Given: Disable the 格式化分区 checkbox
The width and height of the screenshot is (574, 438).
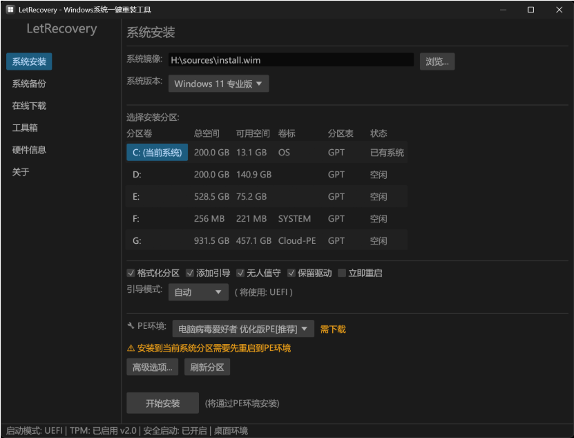Looking at the screenshot, I should (131, 273).
